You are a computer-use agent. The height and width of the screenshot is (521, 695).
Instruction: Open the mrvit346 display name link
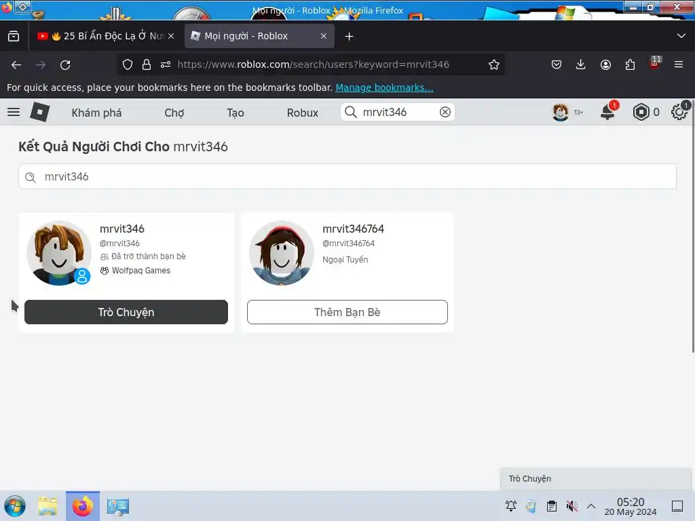tap(122, 229)
